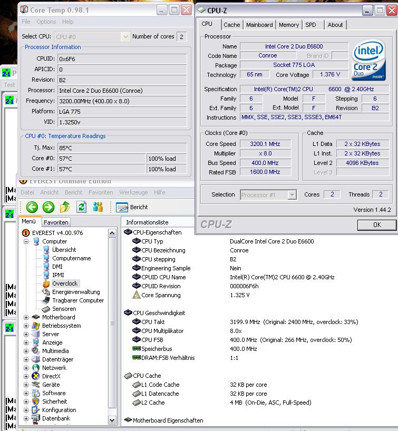Click the users icon in EVEREST toolbar
398x431 pixels.
(x=98, y=207)
